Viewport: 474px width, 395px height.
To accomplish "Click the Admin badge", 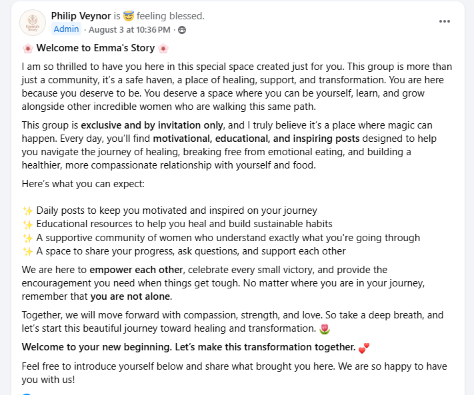I will (66, 29).
